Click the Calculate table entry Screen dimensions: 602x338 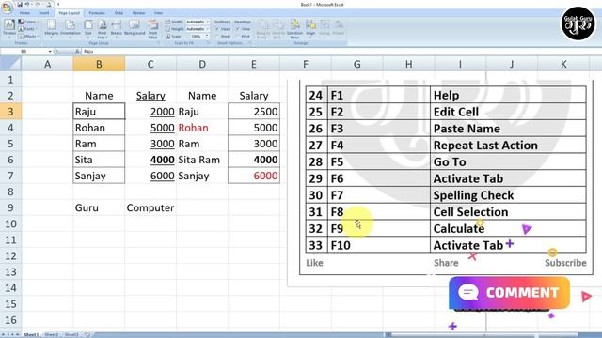(459, 229)
